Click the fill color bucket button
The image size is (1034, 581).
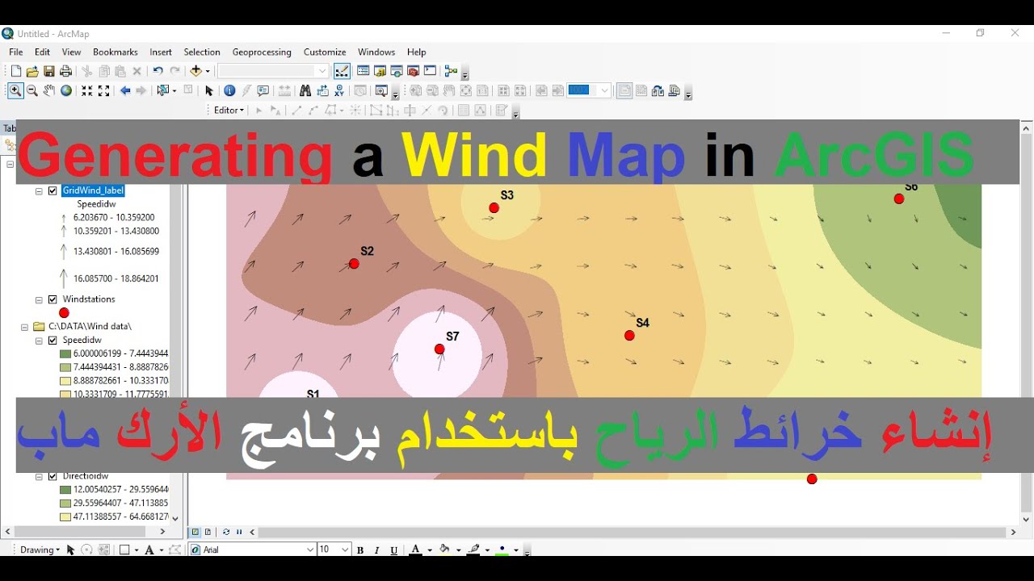(444, 550)
